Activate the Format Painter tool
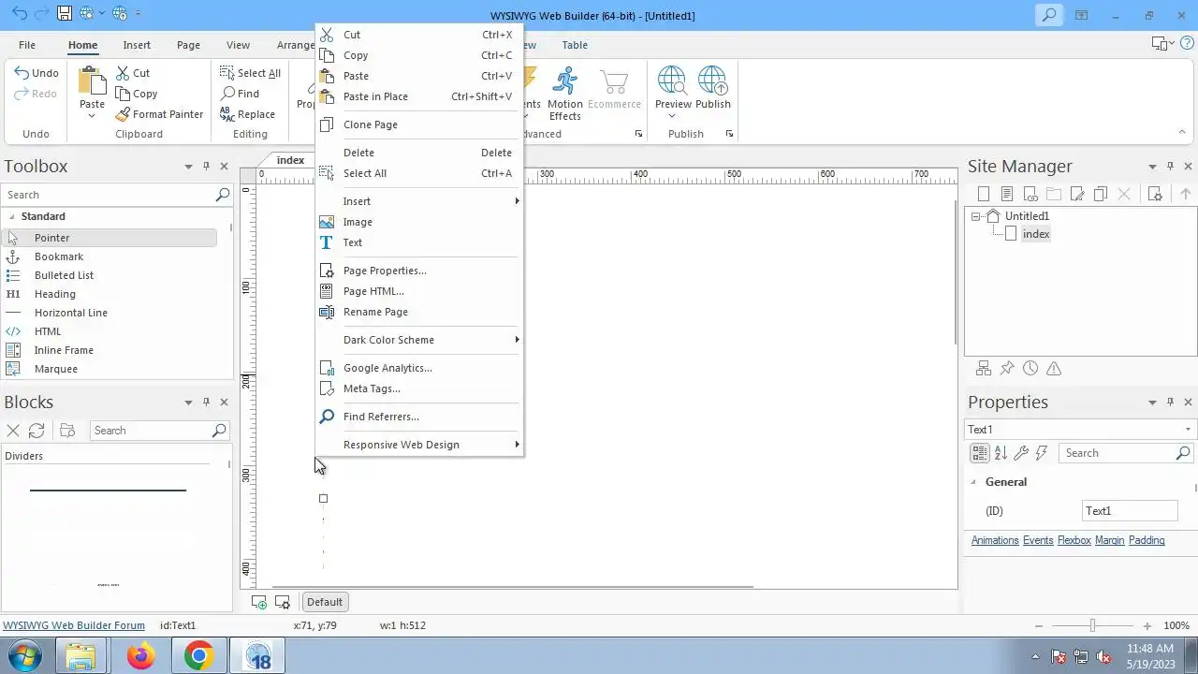The width and height of the screenshot is (1198, 674). point(160,114)
